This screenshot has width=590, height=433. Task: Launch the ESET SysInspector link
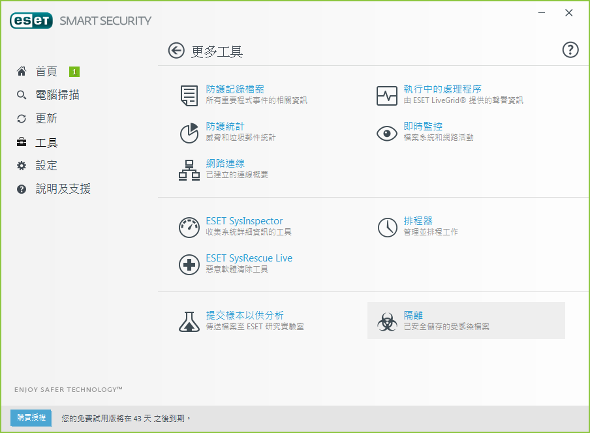click(x=244, y=221)
